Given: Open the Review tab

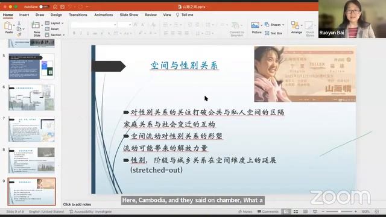Looking at the screenshot, I should tap(151, 15).
